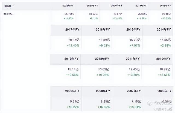Click the 8.35亿 revenue value
This screenshot has width=175, height=113.
[x=104, y=102]
